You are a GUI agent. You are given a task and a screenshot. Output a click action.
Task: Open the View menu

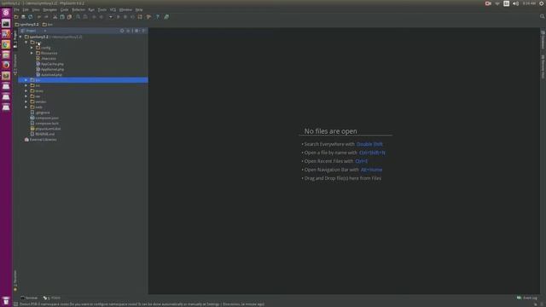(36, 9)
